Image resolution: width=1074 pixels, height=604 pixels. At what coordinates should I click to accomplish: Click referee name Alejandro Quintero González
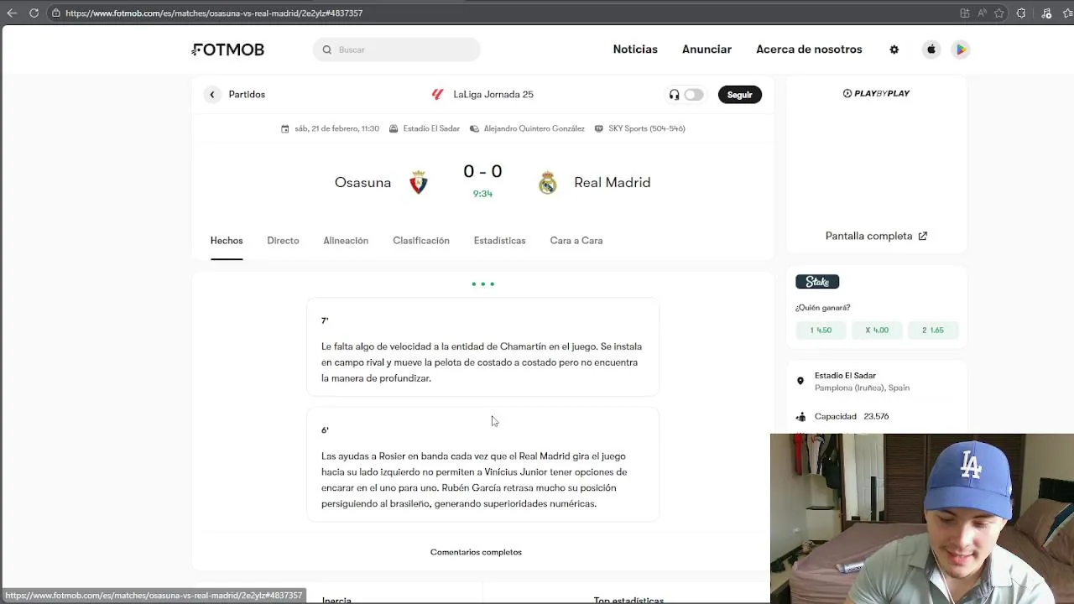click(x=534, y=128)
